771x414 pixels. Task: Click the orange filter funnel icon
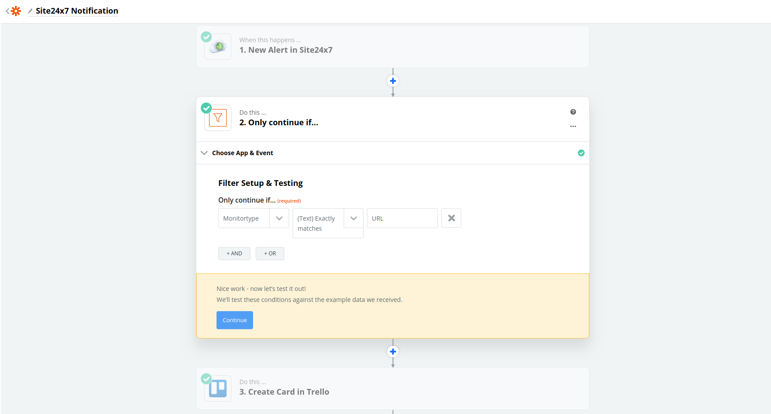point(218,118)
